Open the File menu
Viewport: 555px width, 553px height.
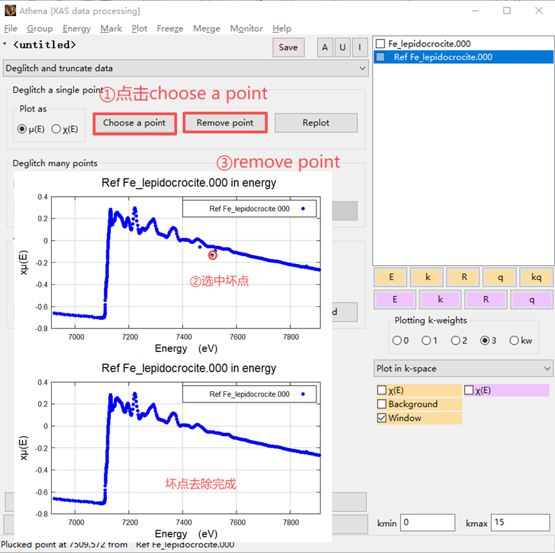pyautogui.click(x=11, y=28)
